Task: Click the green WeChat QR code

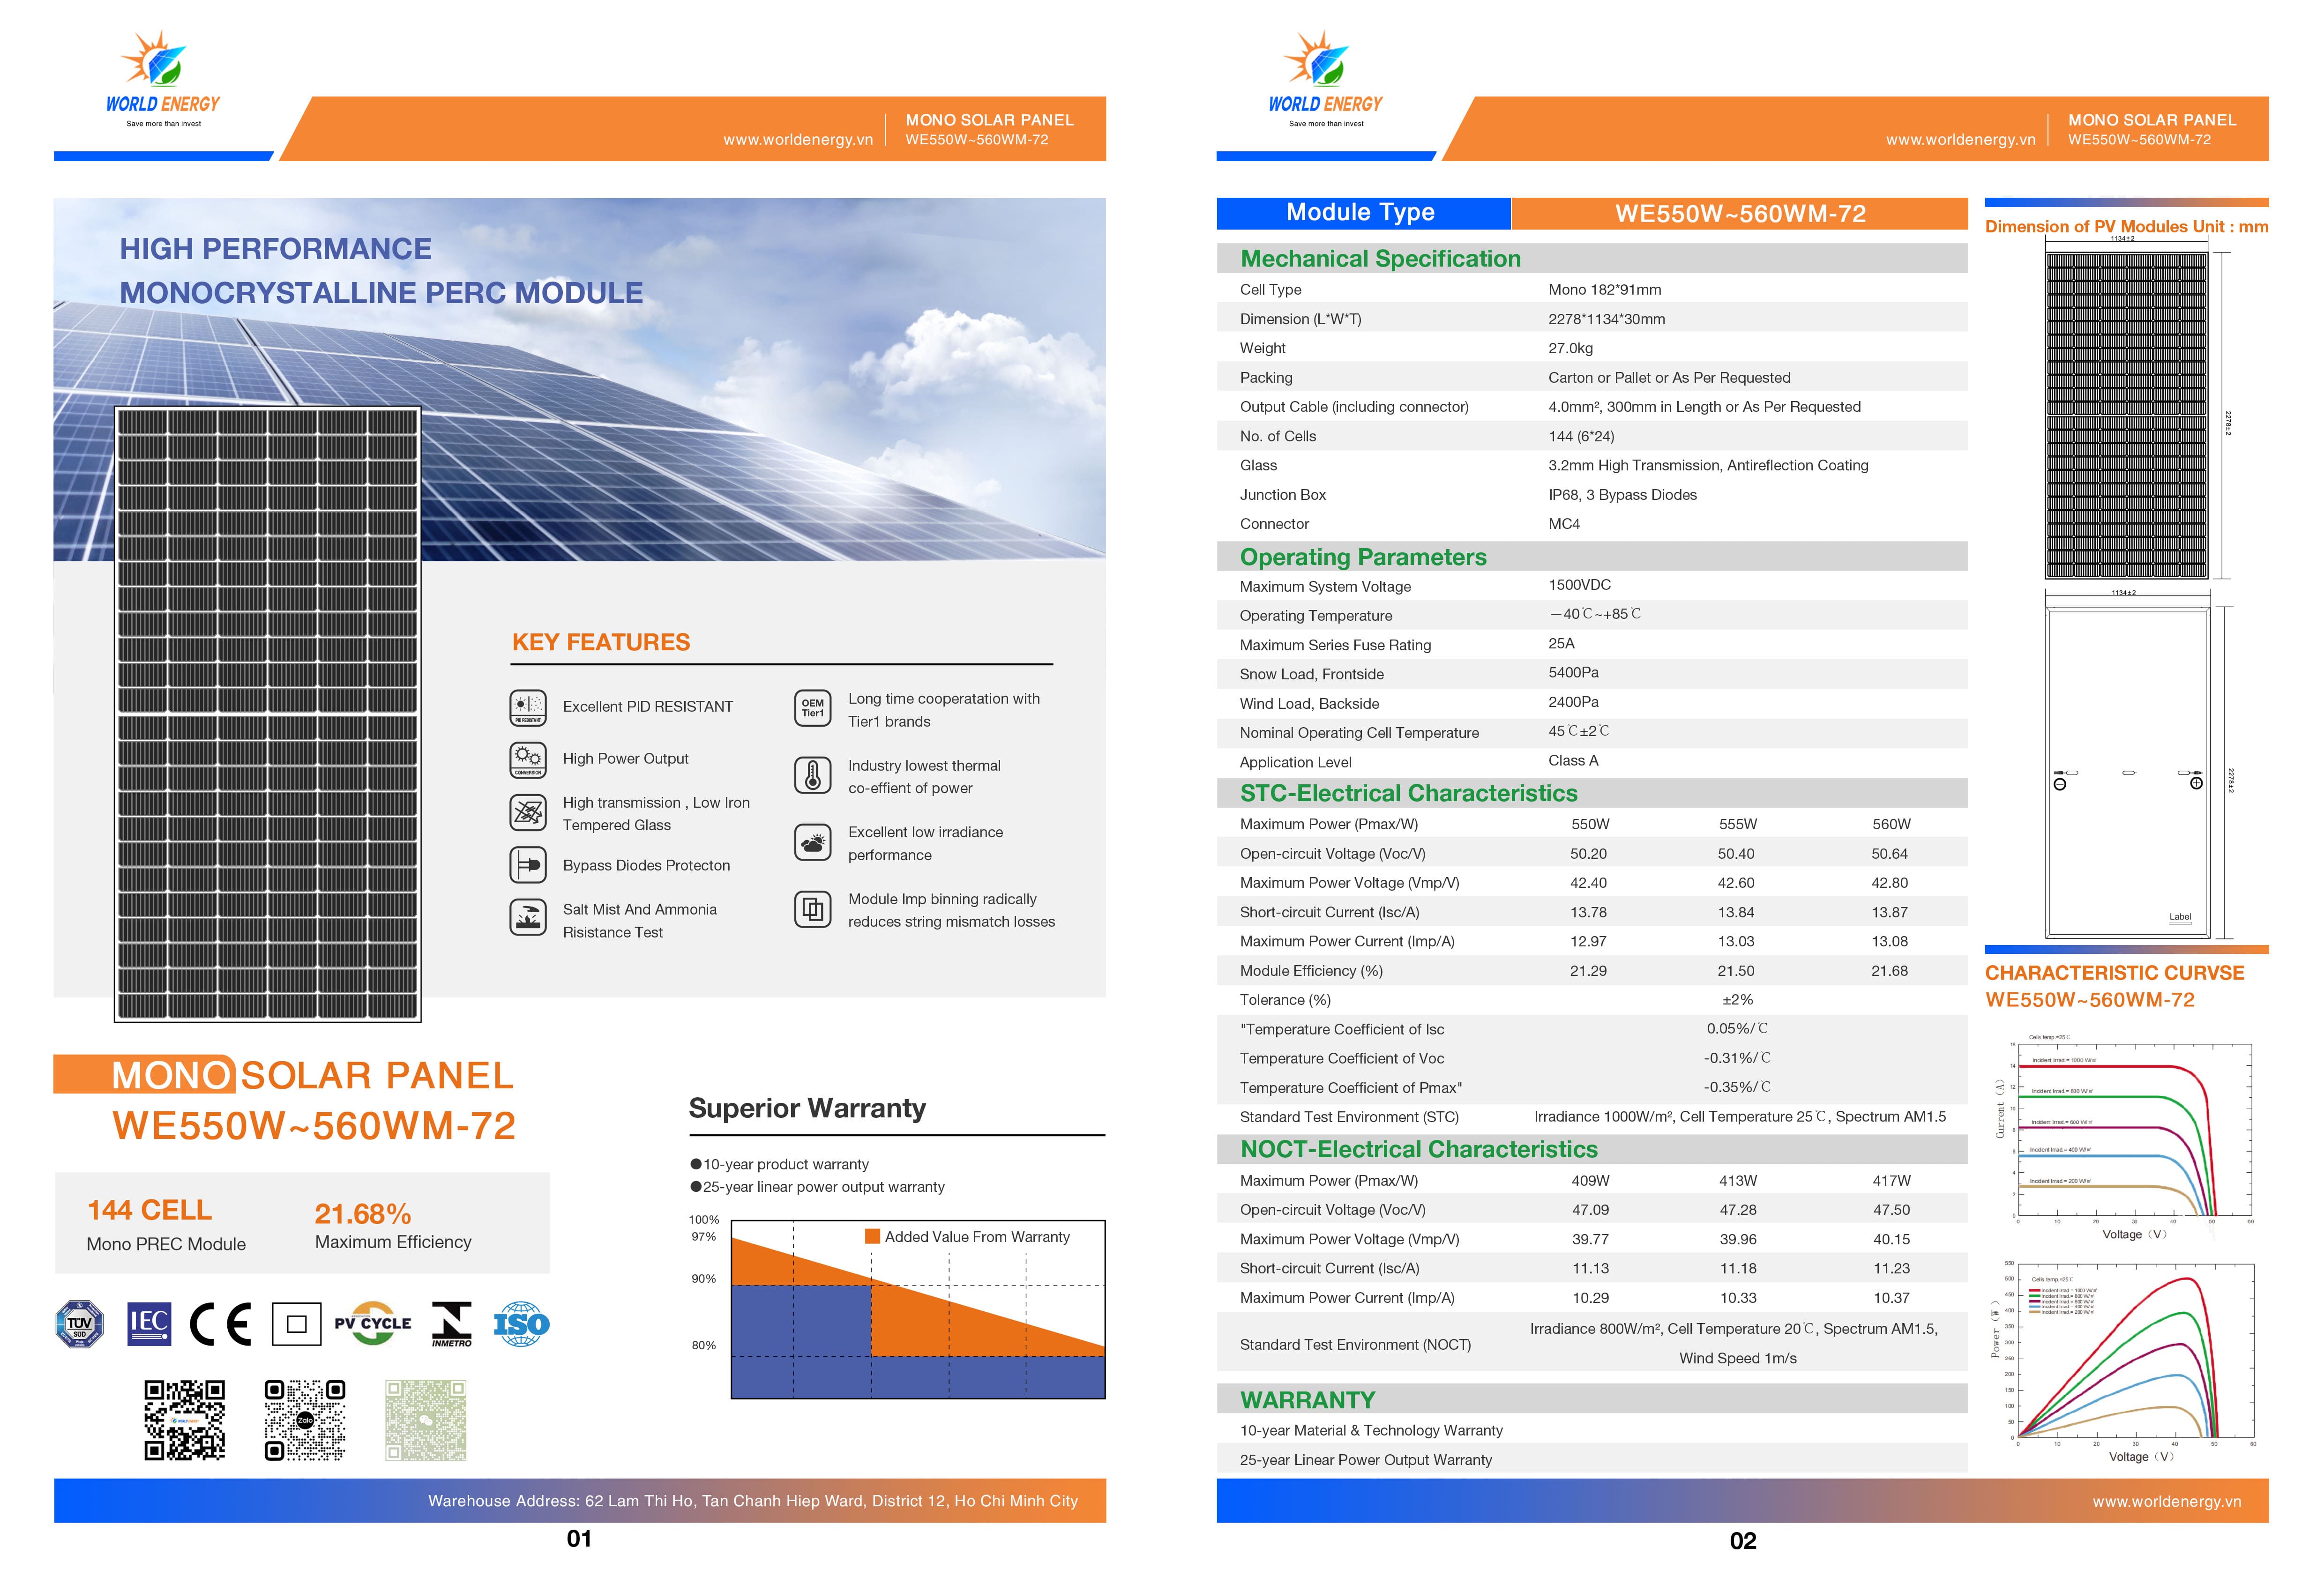Action: click(x=426, y=1420)
